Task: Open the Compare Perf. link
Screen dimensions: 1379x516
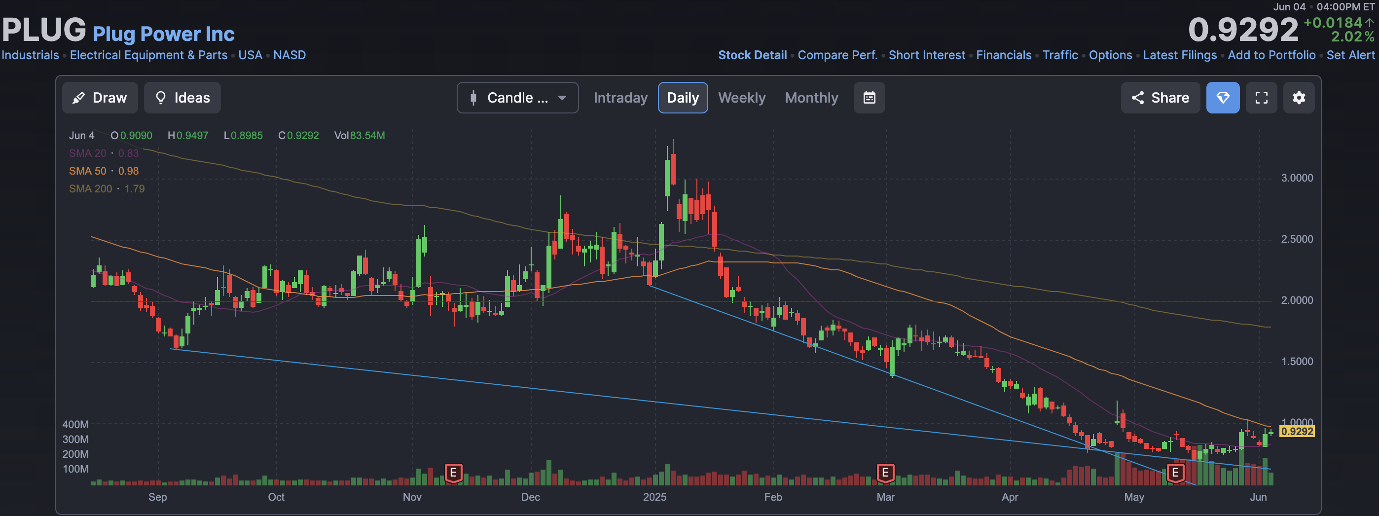Action: click(837, 55)
